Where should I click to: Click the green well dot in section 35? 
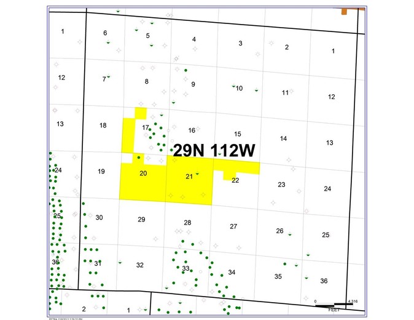point(285,264)
